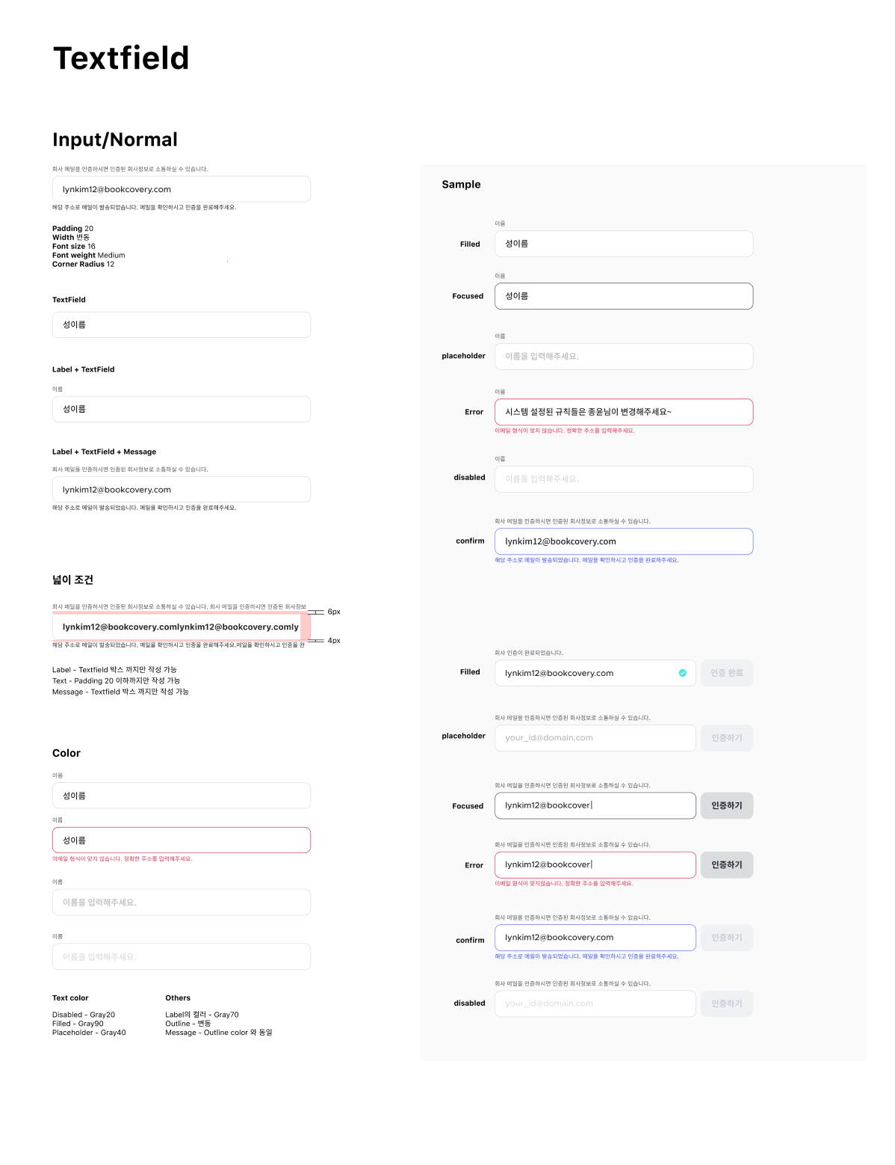Click '인증하기' button in disabled row

point(726,1003)
